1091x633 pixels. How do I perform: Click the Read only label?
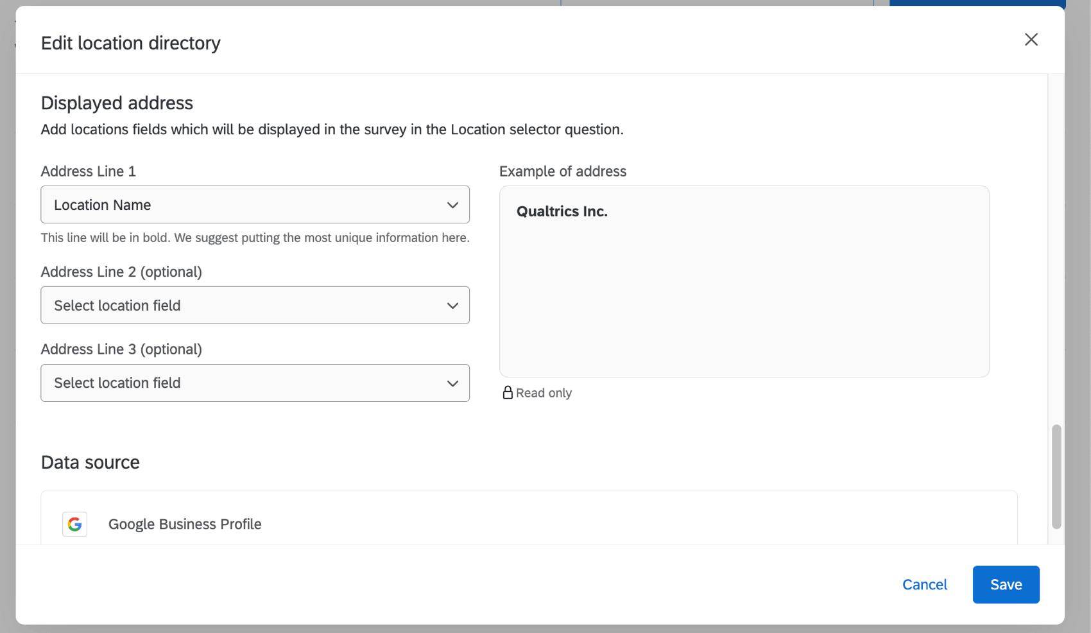[x=544, y=392]
